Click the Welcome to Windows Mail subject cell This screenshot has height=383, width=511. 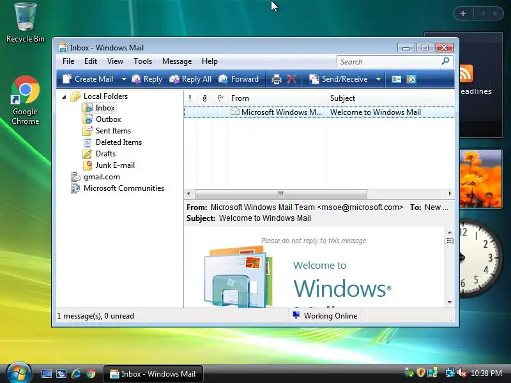click(376, 112)
